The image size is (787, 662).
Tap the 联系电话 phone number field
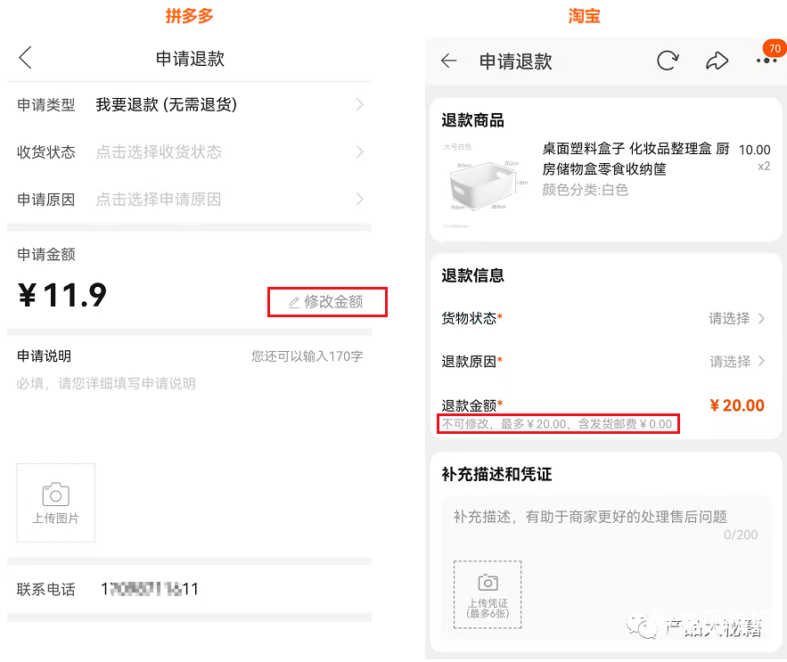coord(150,589)
